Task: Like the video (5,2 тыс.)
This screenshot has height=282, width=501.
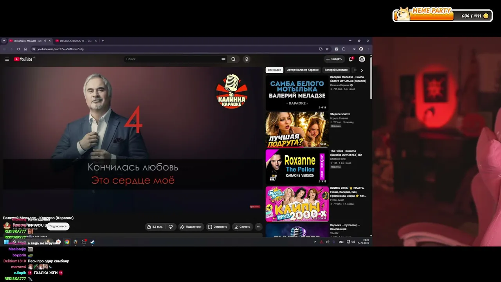Action: pyautogui.click(x=155, y=227)
